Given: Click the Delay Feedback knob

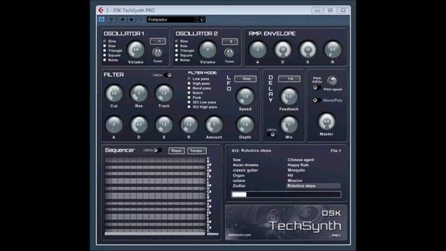Looking at the screenshot, I should 289,96.
